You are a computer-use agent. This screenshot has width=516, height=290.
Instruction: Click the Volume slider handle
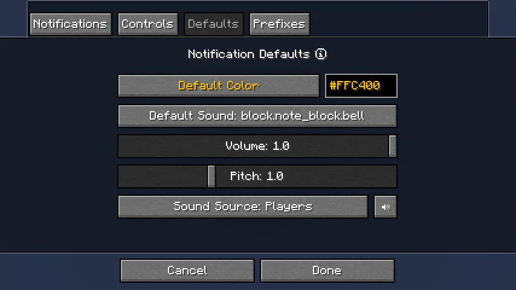coord(392,146)
